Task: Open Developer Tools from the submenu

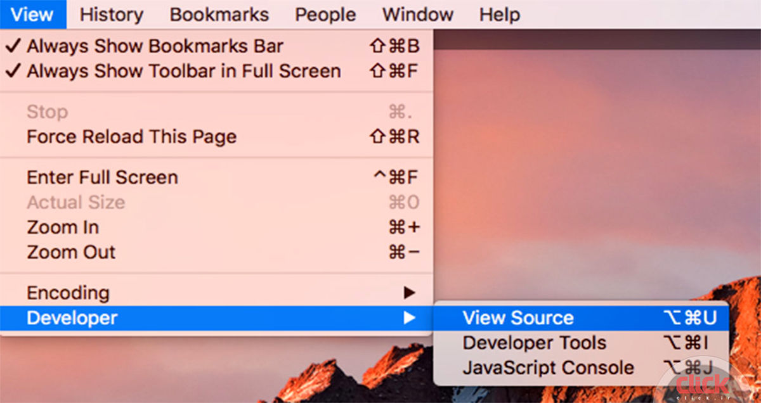Action: [x=534, y=343]
